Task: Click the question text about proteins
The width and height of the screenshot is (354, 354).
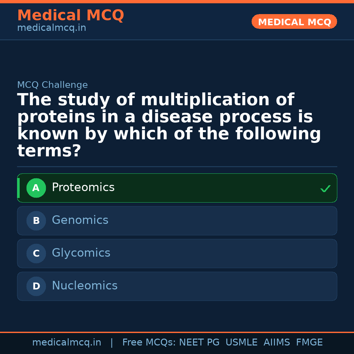Action: point(169,126)
